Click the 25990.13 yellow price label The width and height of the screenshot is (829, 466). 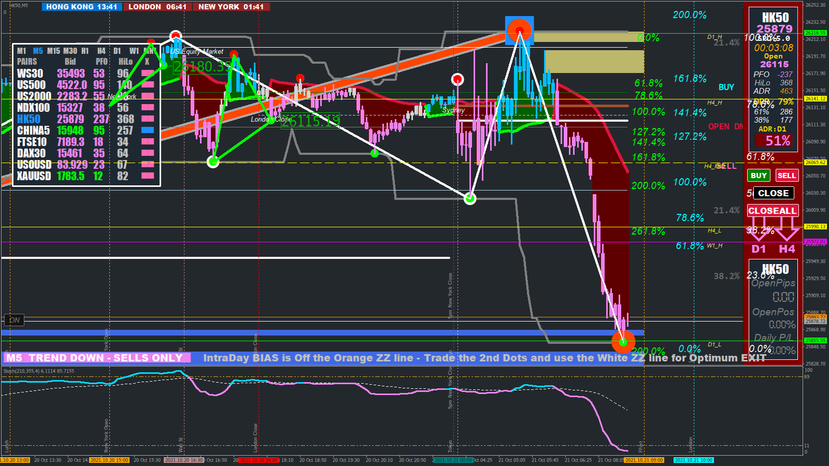(x=816, y=227)
